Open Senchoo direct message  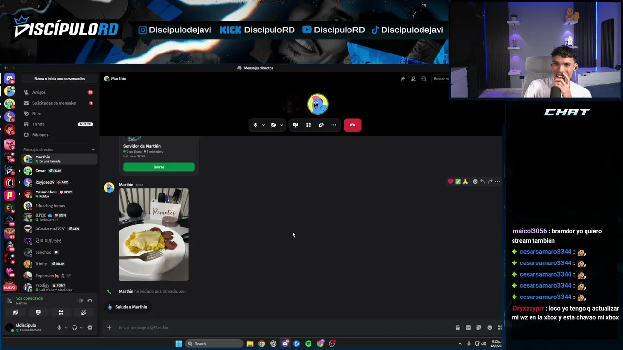click(59, 252)
